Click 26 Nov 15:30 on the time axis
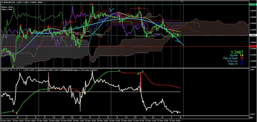 (91, 120)
